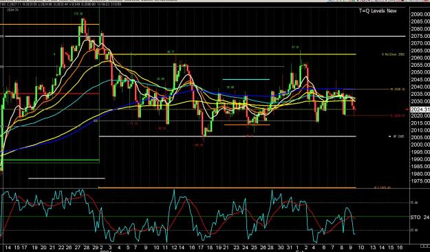Click 1990.00 on the price axis

coord(420,159)
